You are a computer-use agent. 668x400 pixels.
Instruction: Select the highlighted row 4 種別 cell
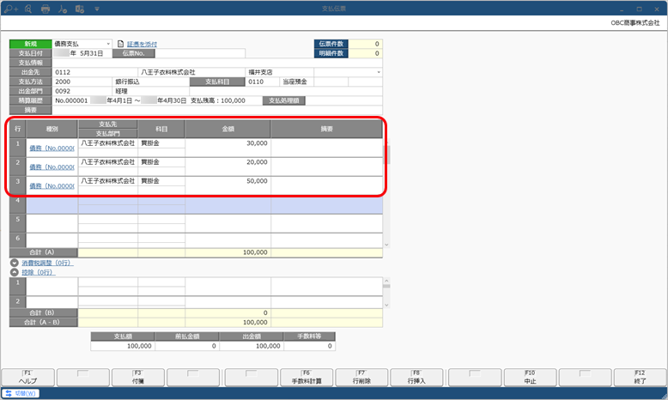52,205
